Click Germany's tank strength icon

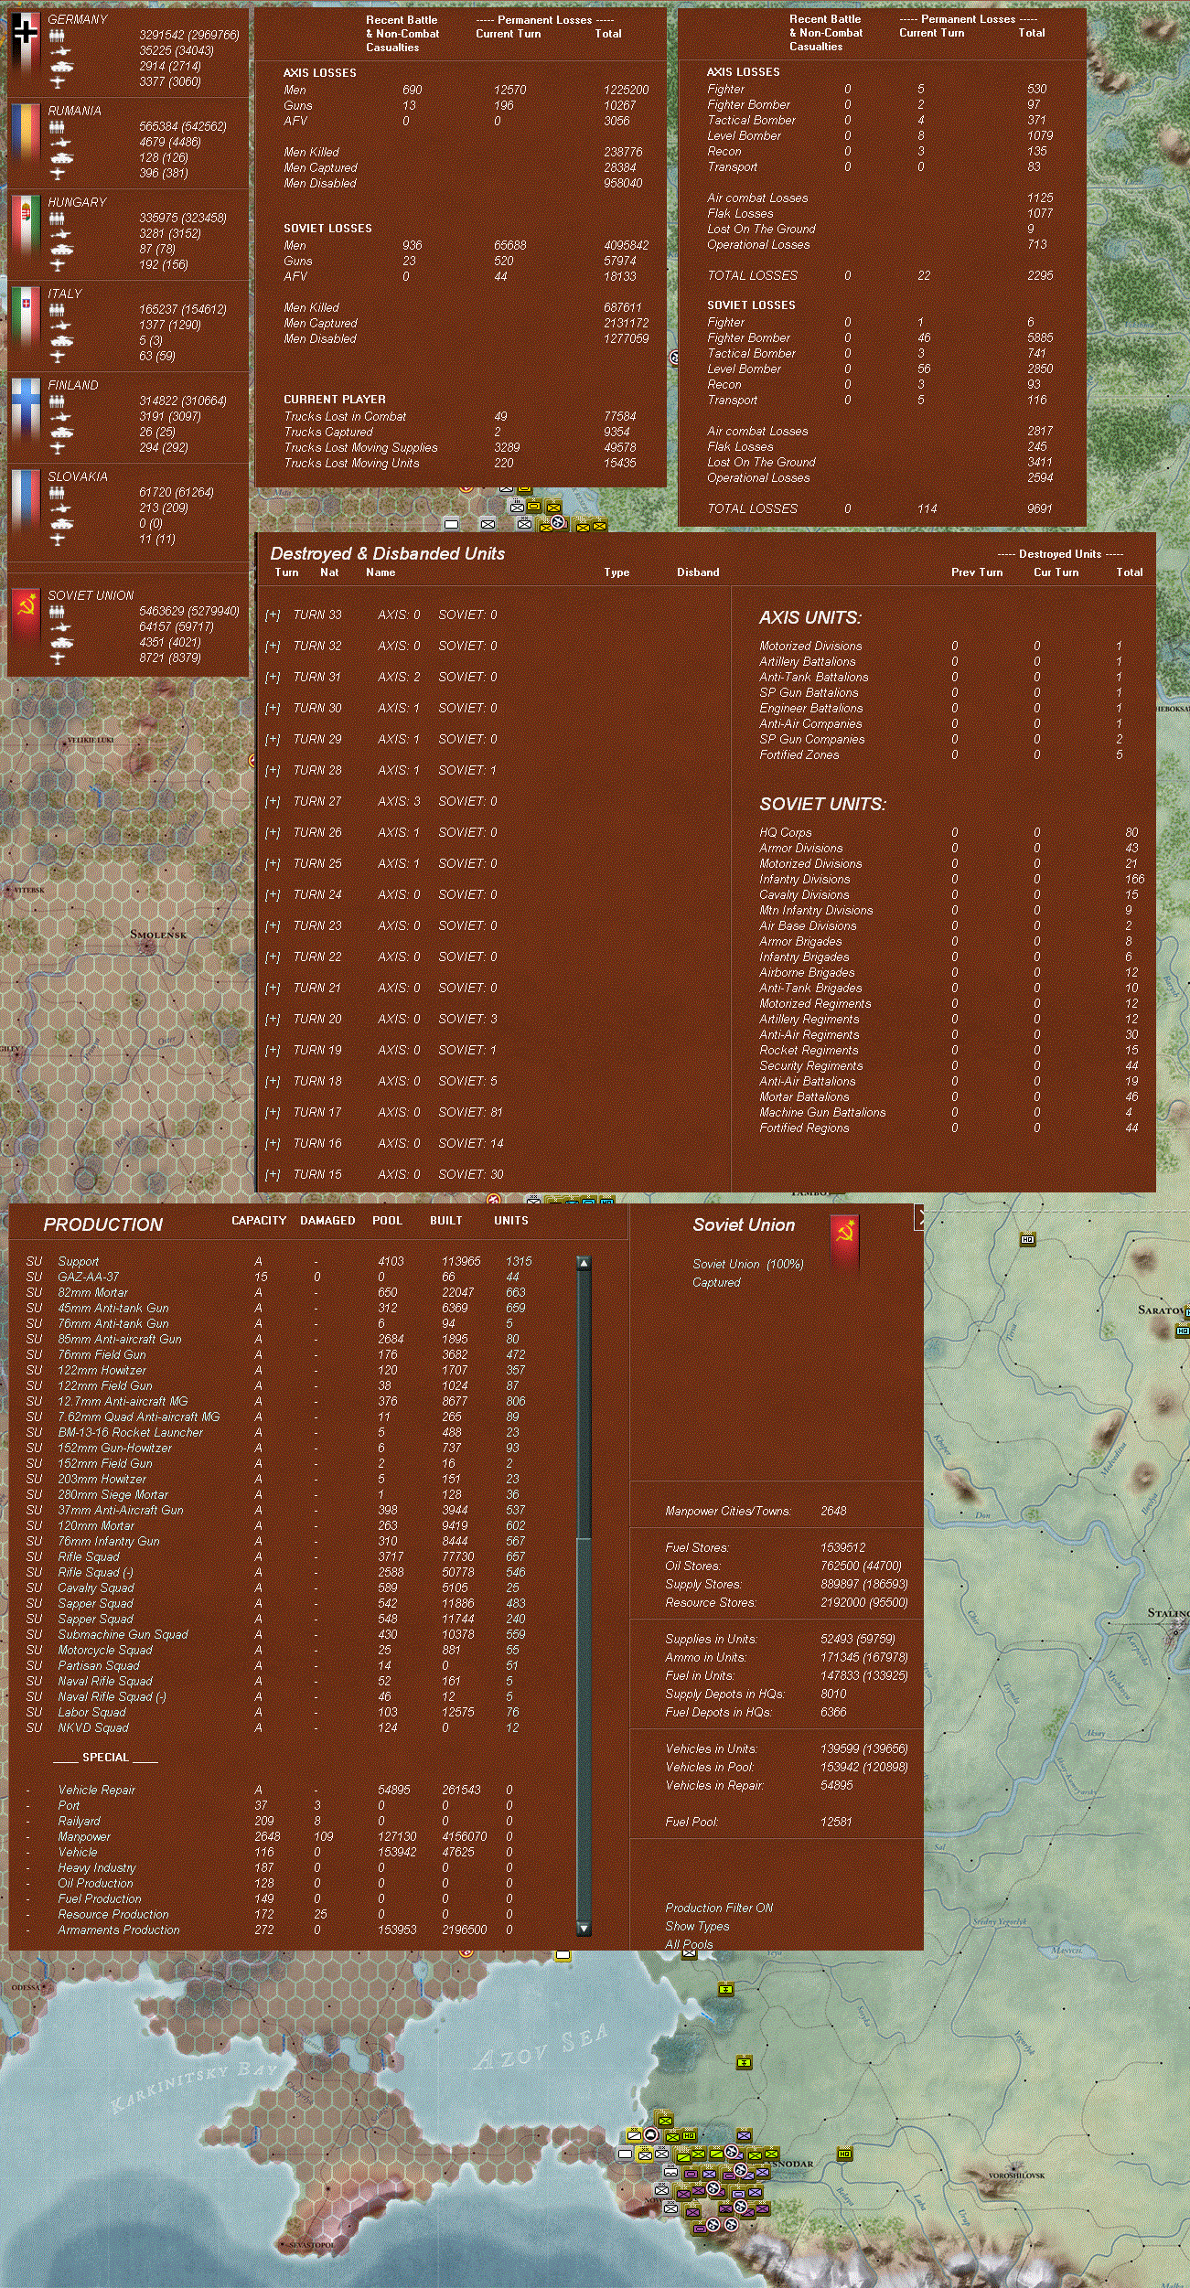point(60,67)
